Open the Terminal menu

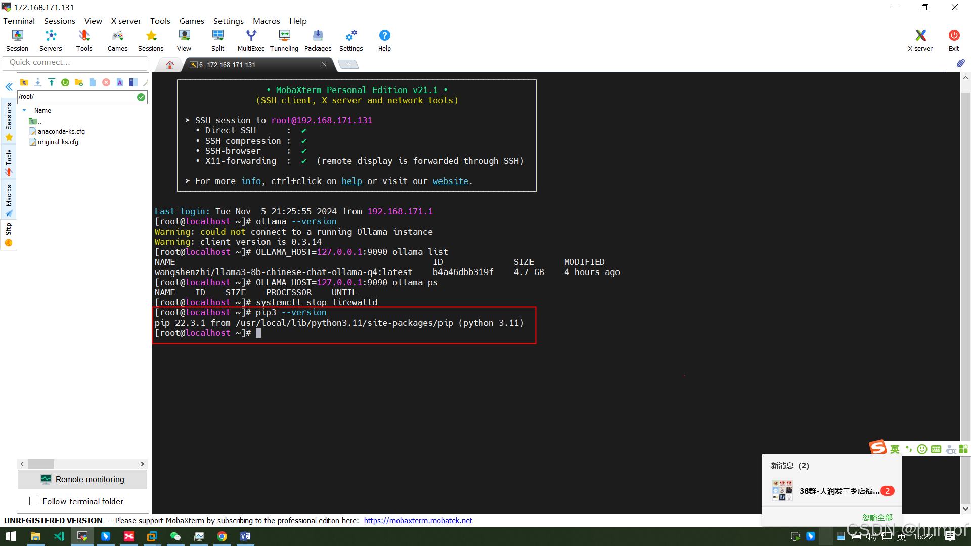point(19,21)
